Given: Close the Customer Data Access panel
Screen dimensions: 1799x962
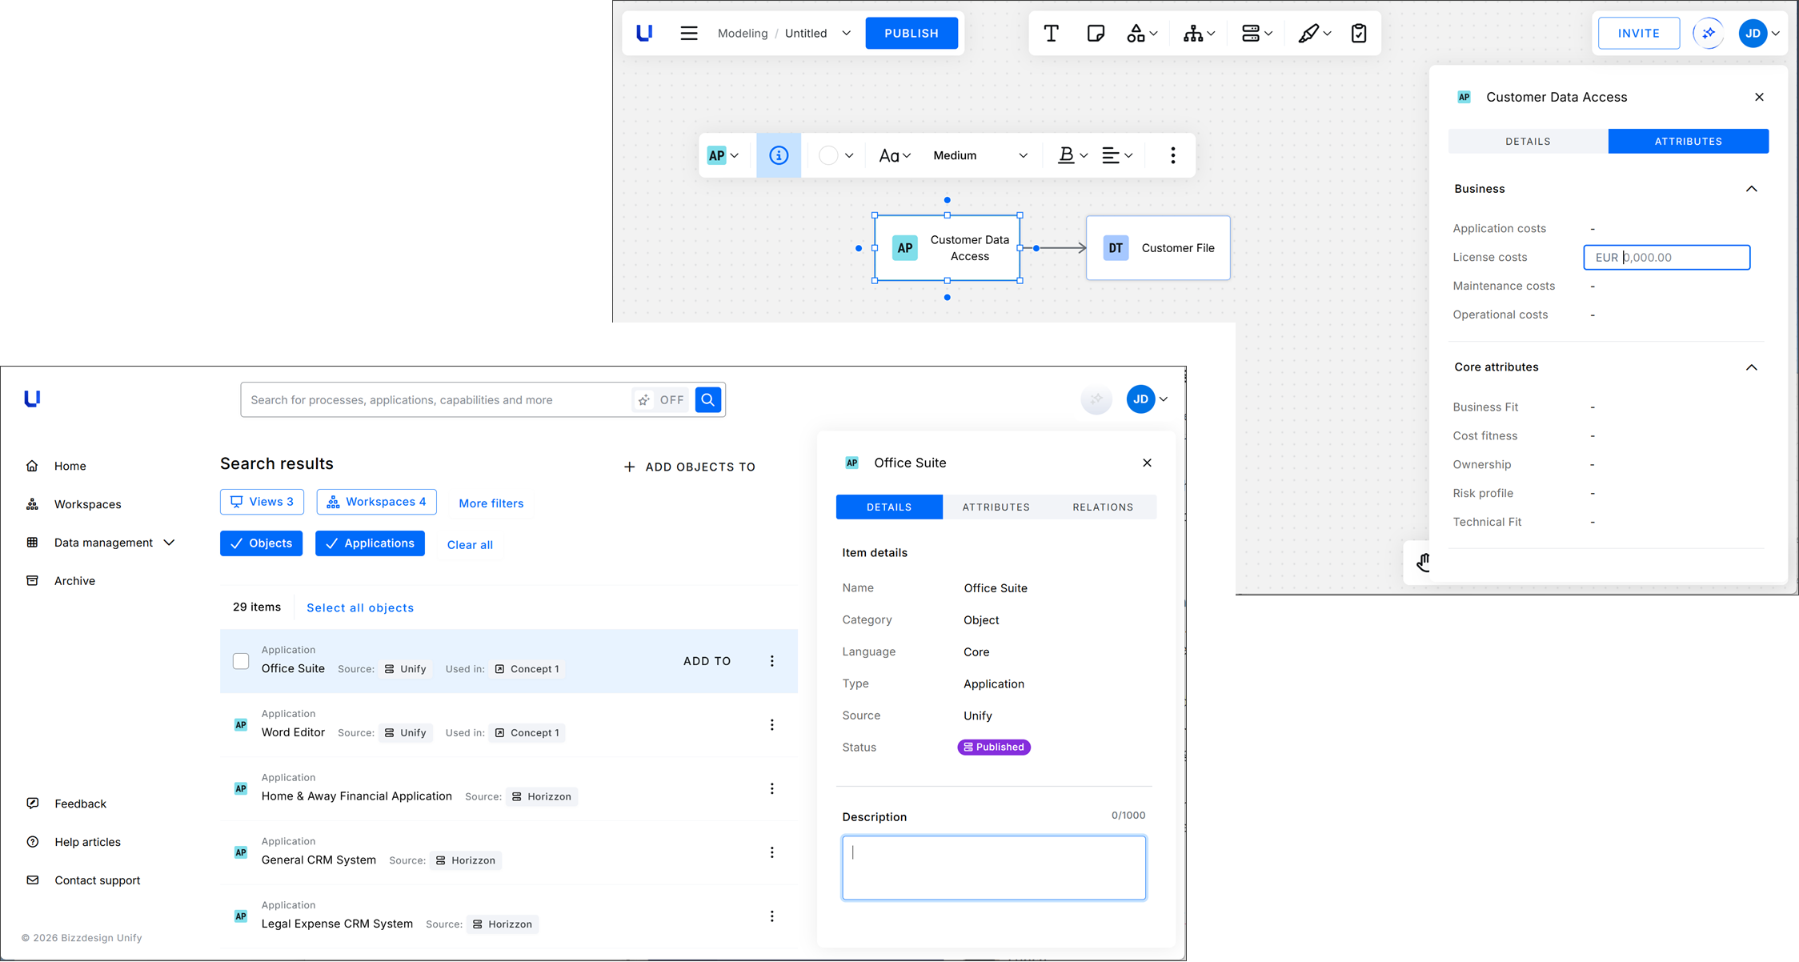Looking at the screenshot, I should click(1759, 97).
